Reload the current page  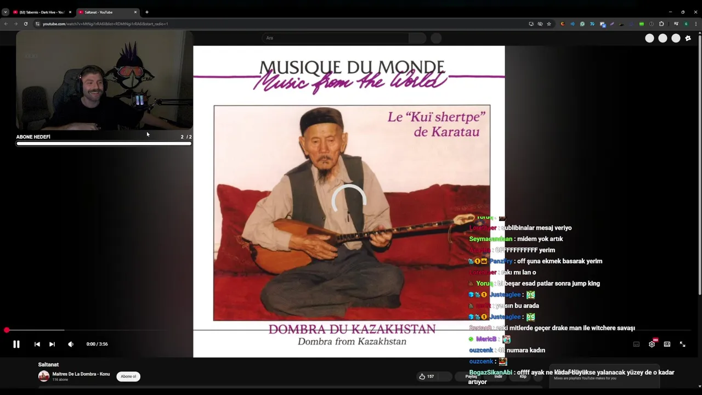(x=25, y=24)
